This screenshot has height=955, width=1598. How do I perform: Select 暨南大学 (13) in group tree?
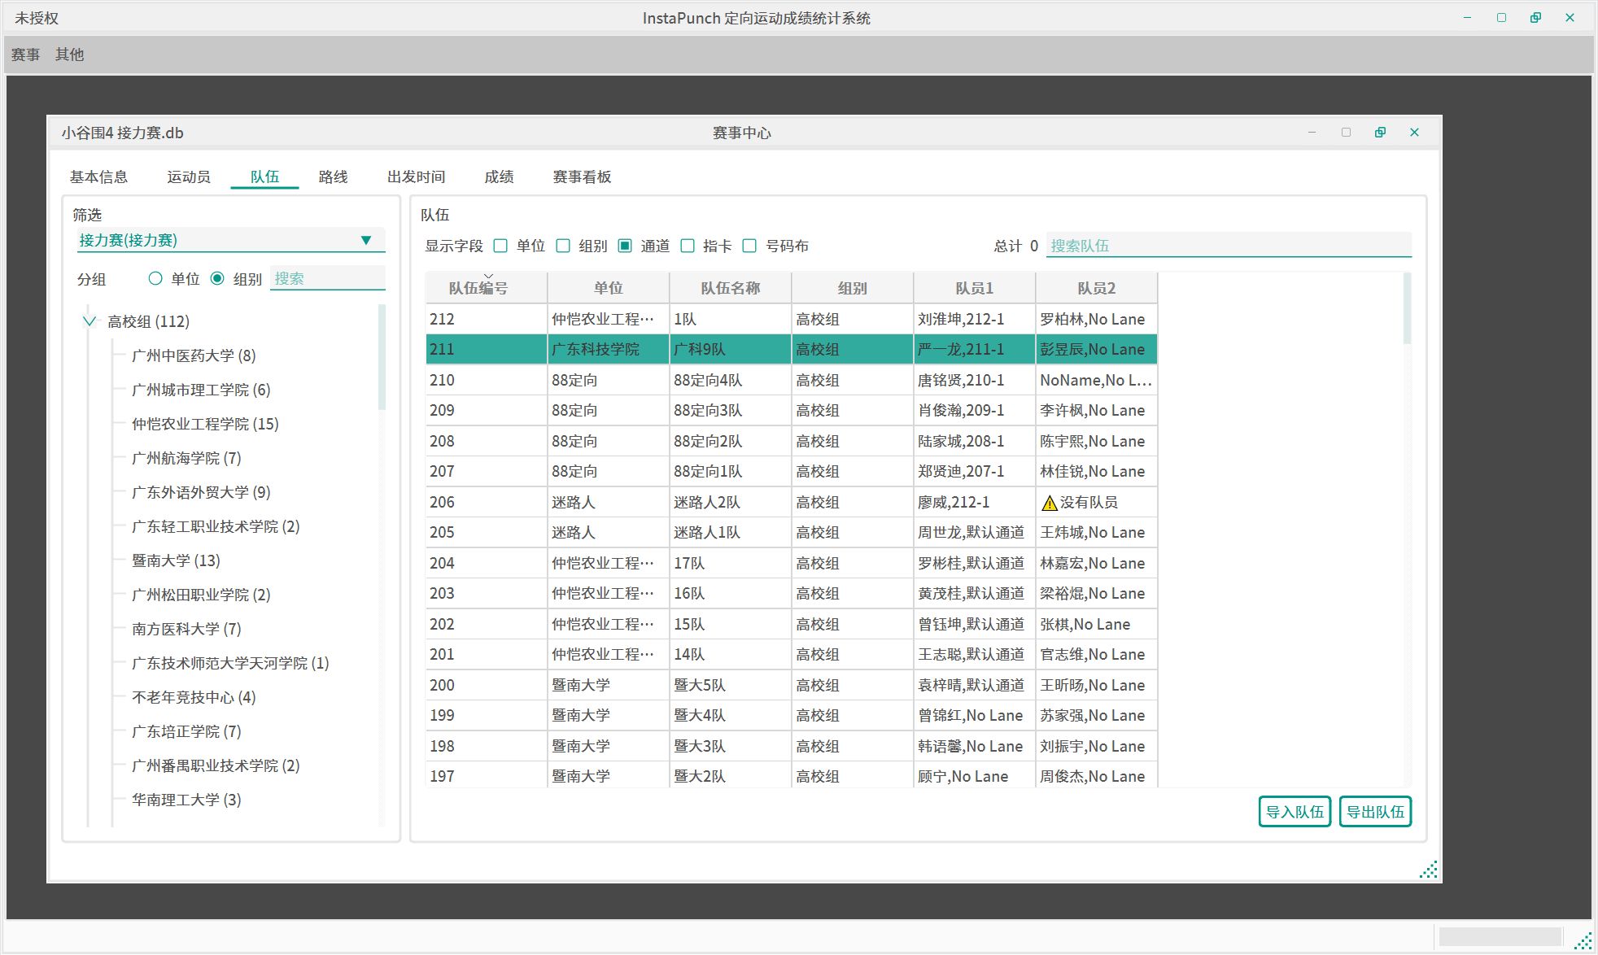(176, 560)
